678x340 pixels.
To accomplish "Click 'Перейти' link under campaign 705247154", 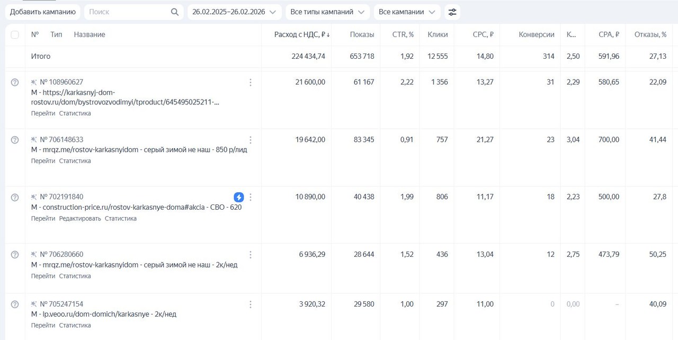I will coord(43,325).
